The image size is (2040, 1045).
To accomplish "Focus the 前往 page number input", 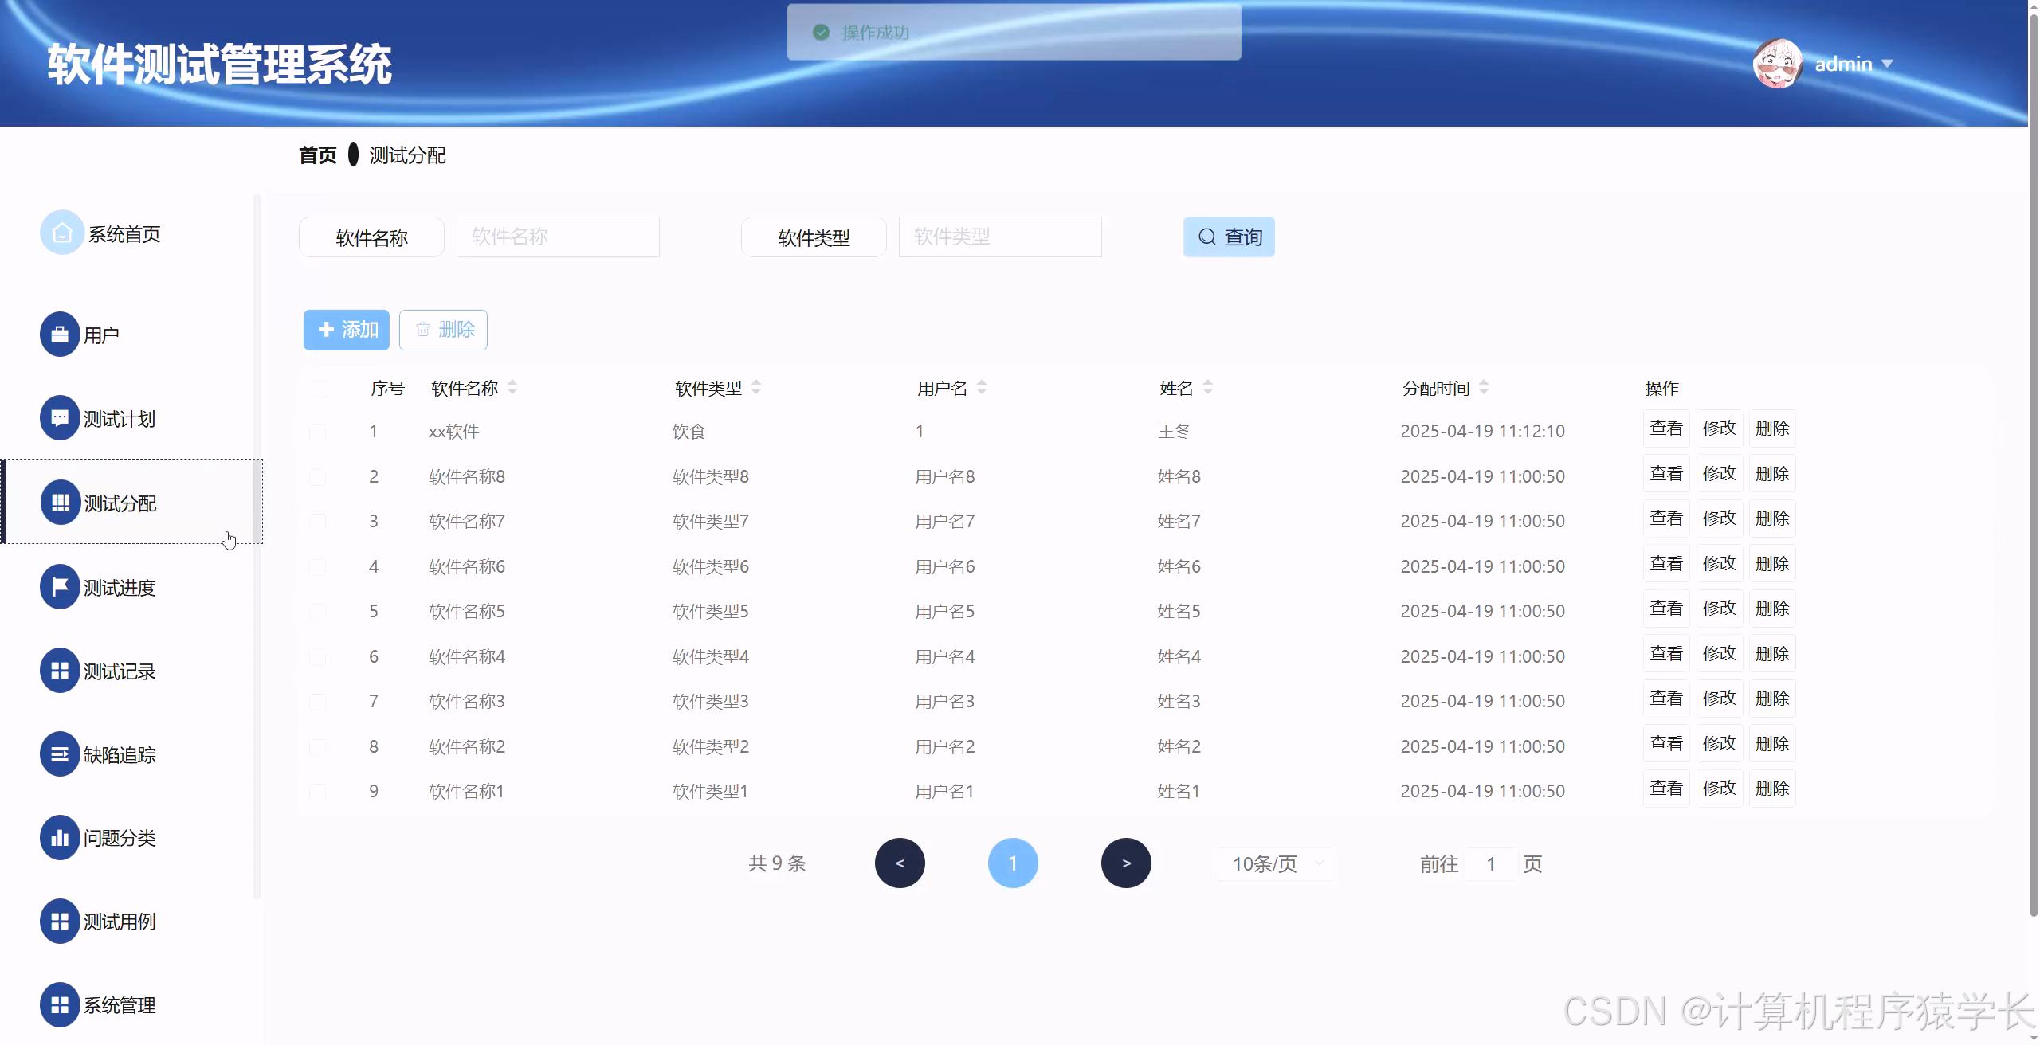I will tap(1491, 864).
